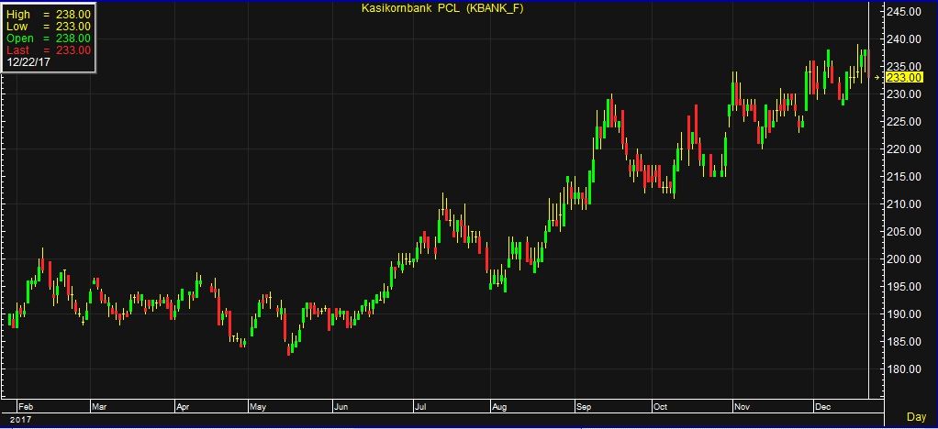Click the 185.00 price axis label
The width and height of the screenshot is (938, 429).
904,342
